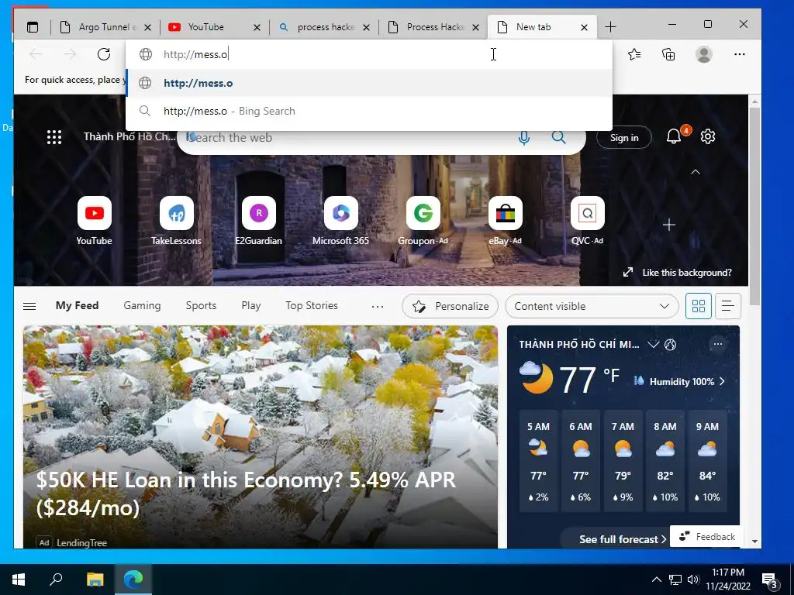794x595 pixels.
Task: Expand weather location dropdown arrow
Action: (x=653, y=345)
